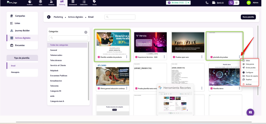Click the category list vertical scrollbar
Image resolution: width=266 pixels, height=124 pixels.
point(89,70)
